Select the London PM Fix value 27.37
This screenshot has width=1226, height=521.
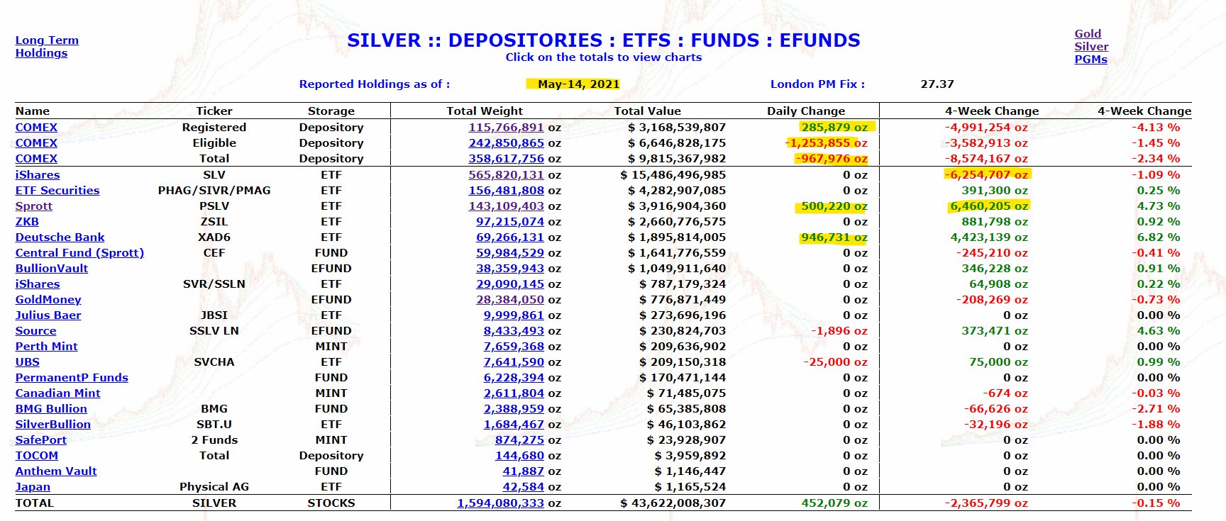(937, 84)
